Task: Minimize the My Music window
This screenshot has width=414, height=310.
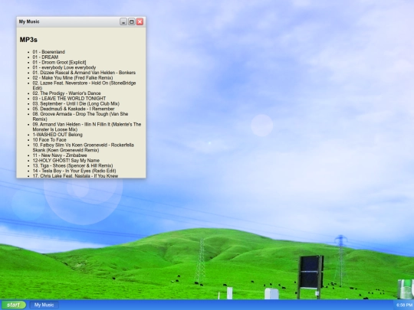Action: tap(123, 21)
